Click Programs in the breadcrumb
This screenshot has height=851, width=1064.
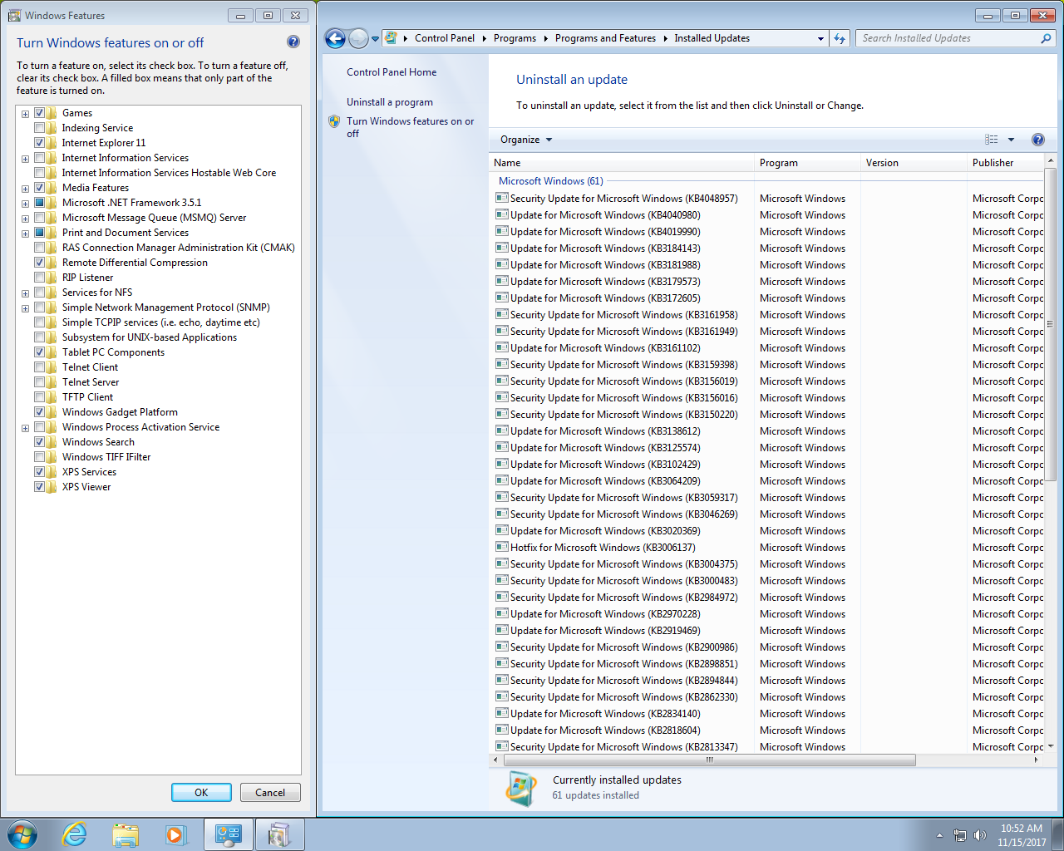pos(515,38)
